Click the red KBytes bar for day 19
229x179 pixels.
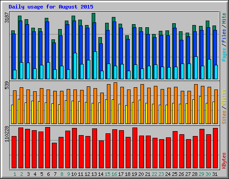(135, 148)
